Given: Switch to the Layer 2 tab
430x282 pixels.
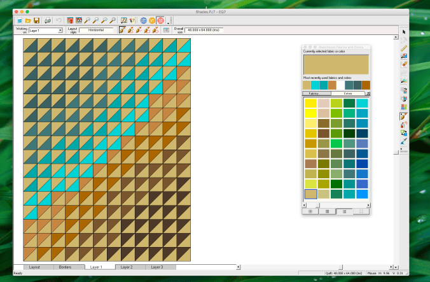Looking at the screenshot, I should point(127,267).
